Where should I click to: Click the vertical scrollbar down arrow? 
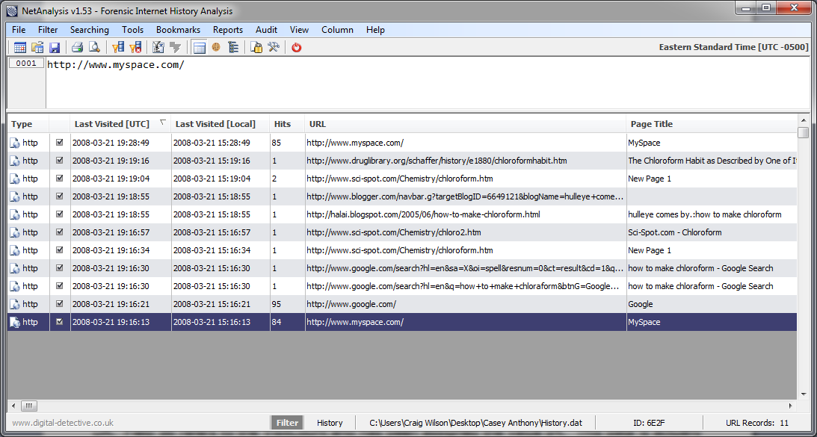click(804, 394)
